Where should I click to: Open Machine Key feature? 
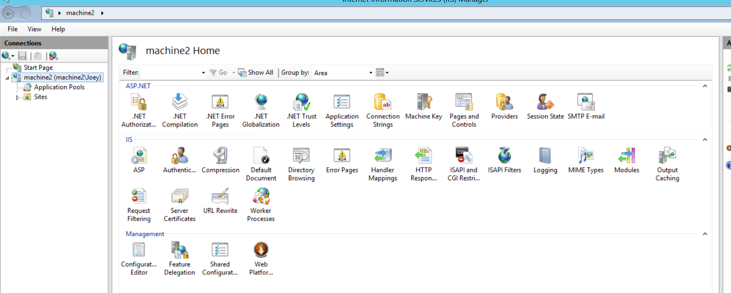click(424, 107)
